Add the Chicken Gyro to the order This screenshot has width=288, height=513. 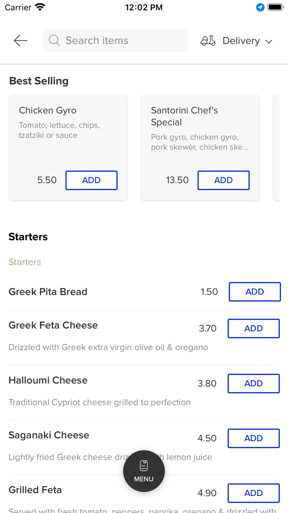pos(91,180)
